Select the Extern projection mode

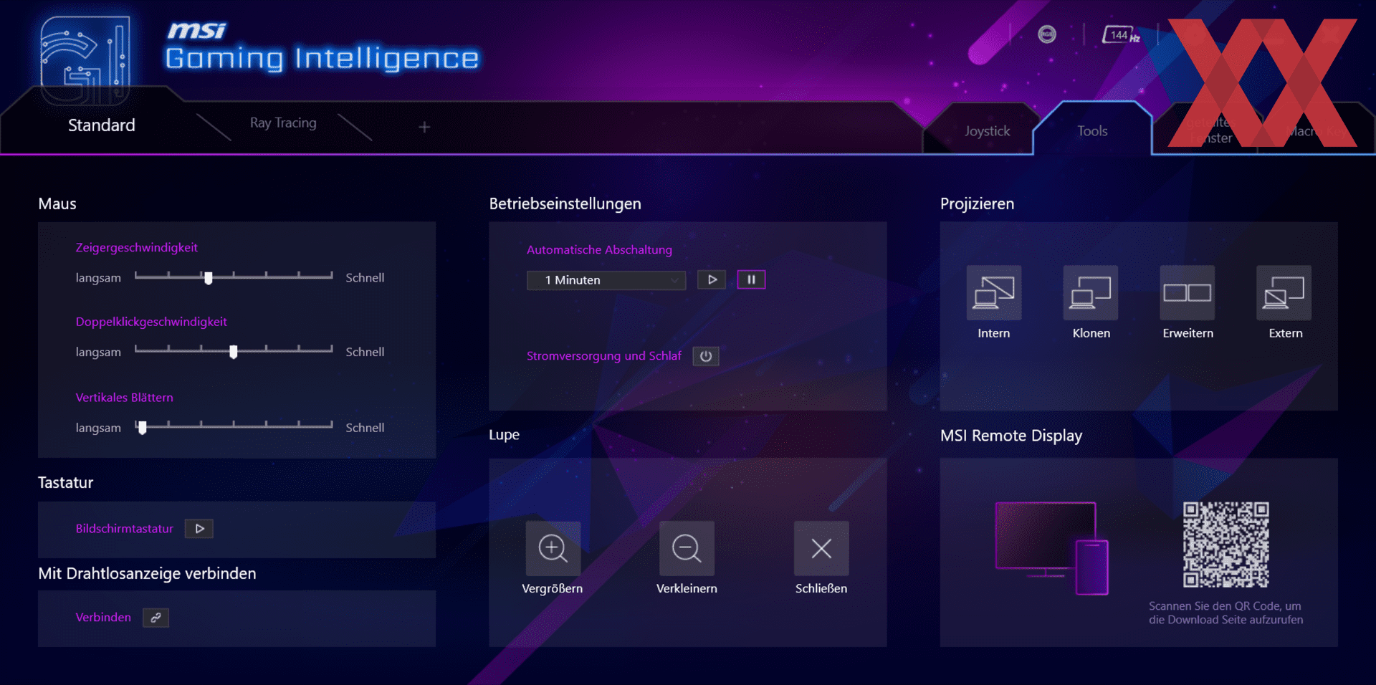[1284, 293]
